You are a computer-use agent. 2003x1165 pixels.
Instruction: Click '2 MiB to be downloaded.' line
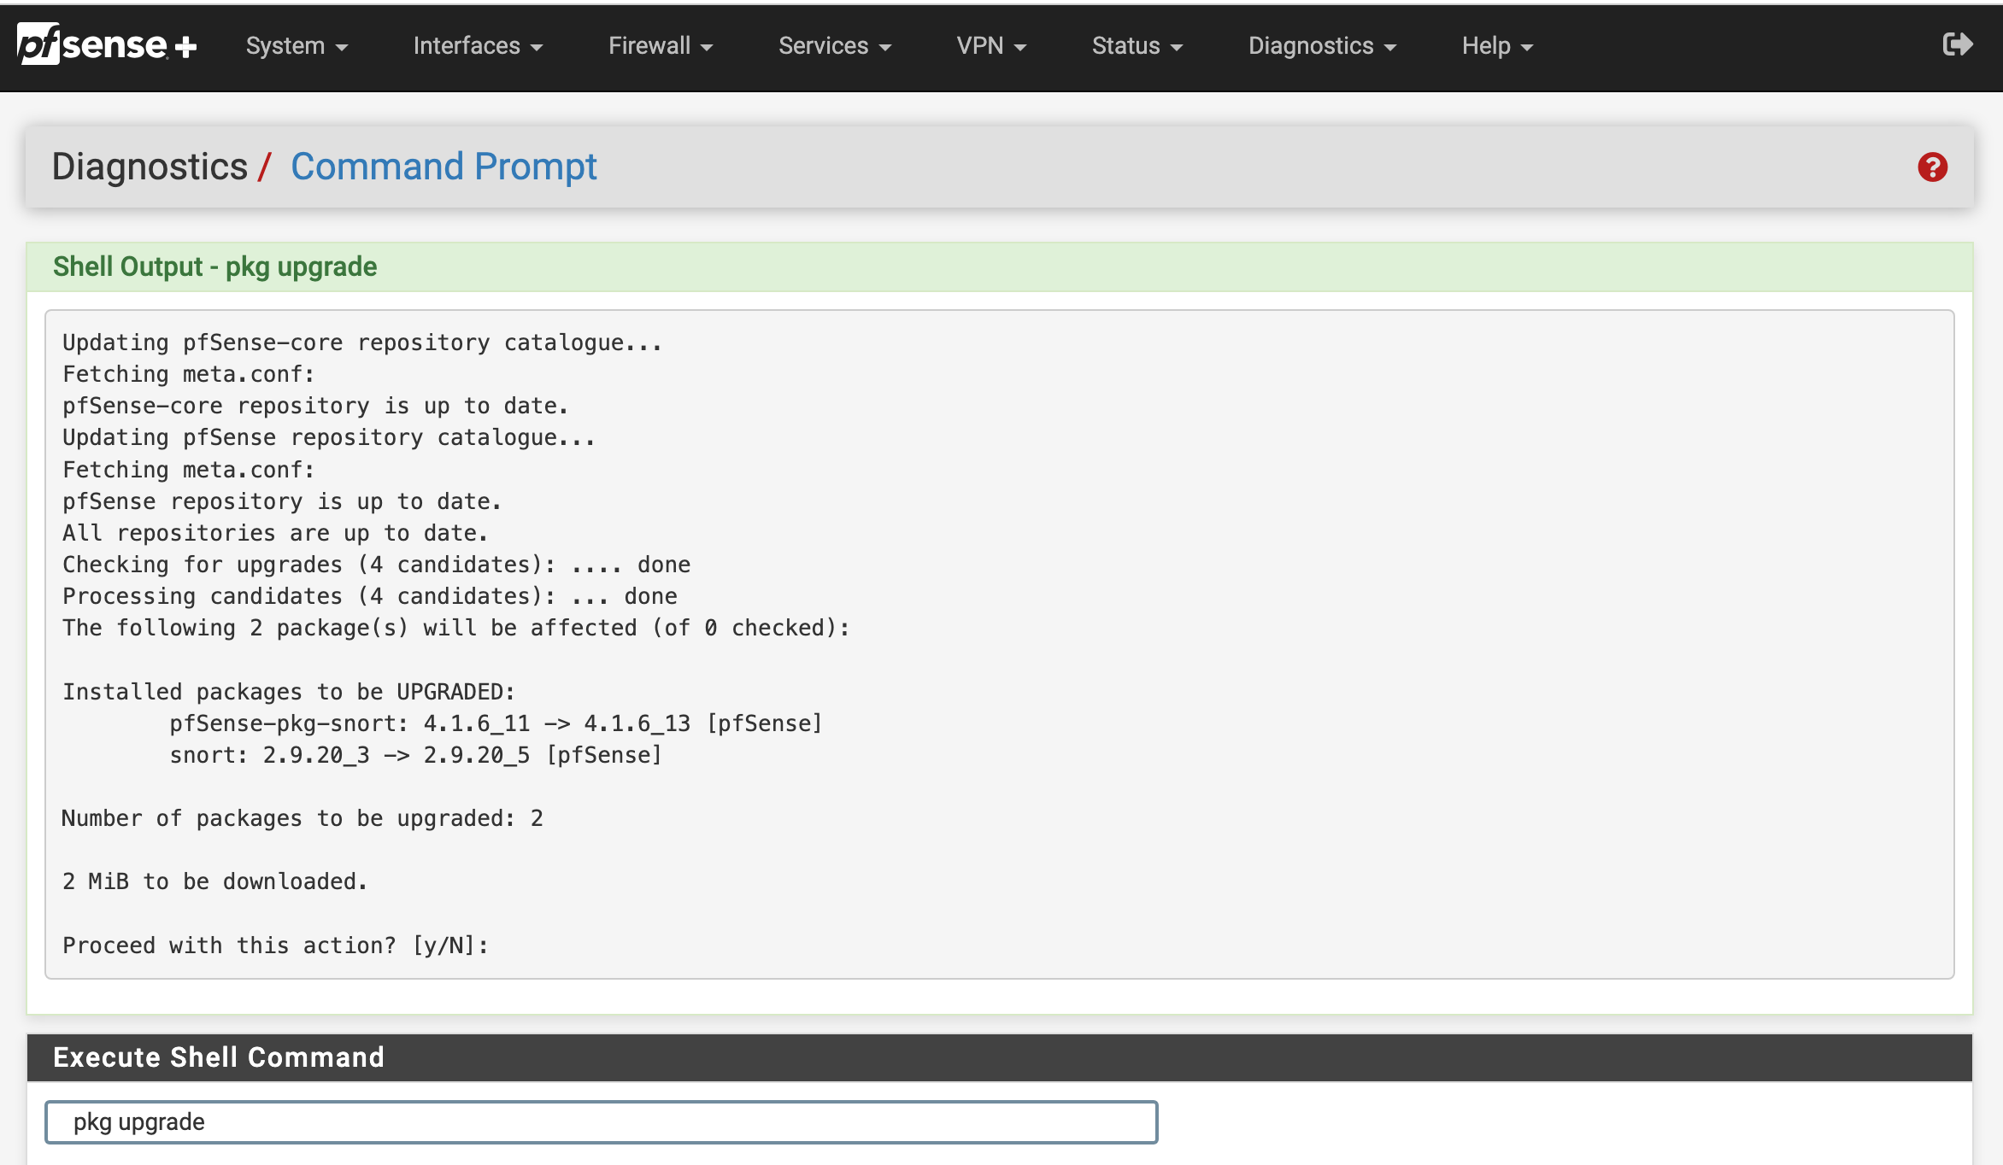[x=214, y=881]
